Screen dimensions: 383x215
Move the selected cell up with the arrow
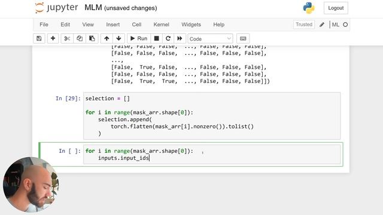click(x=107, y=38)
